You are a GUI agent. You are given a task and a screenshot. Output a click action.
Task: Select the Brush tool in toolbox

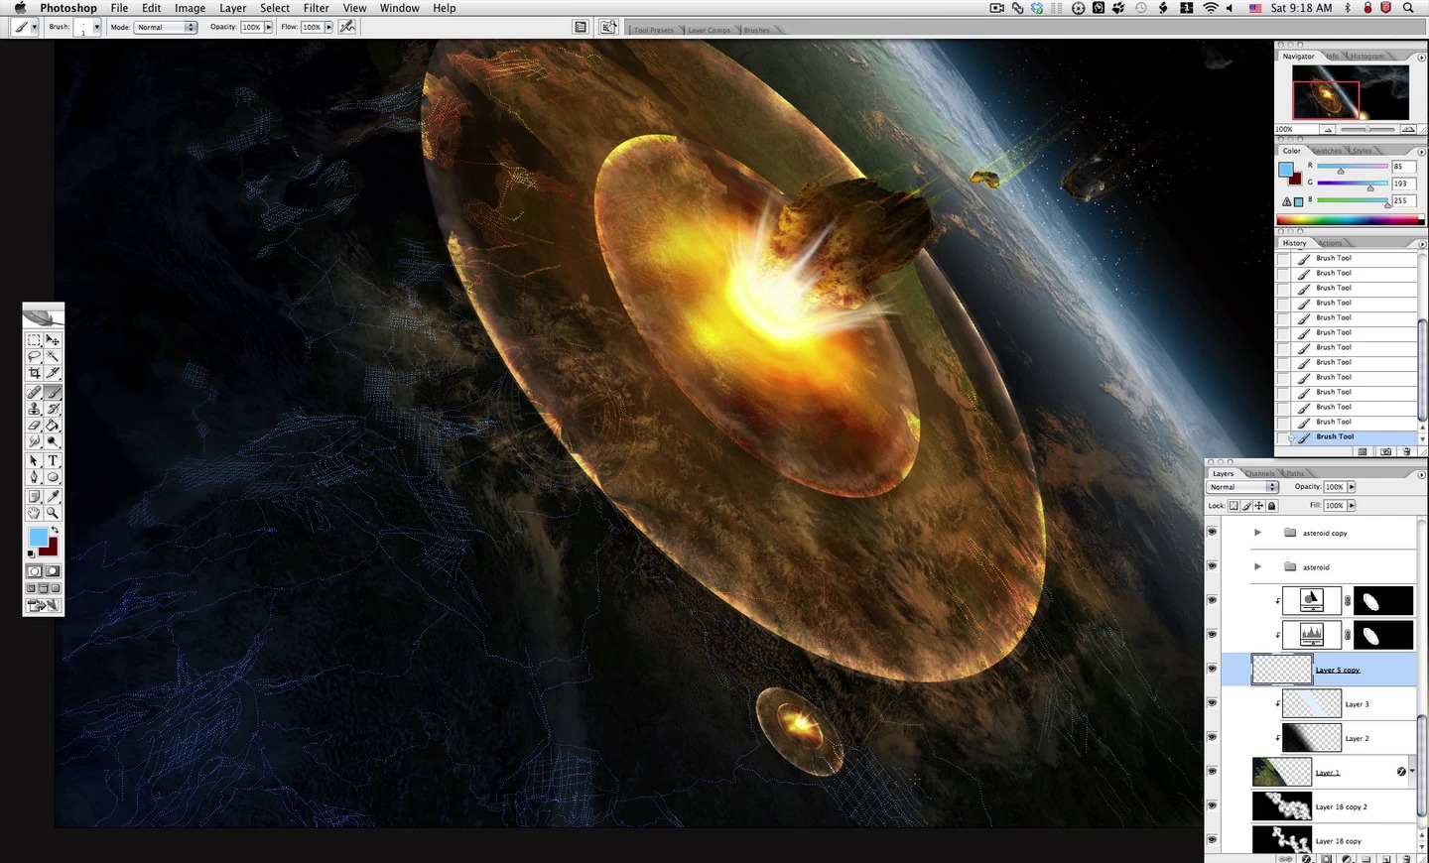(x=53, y=392)
